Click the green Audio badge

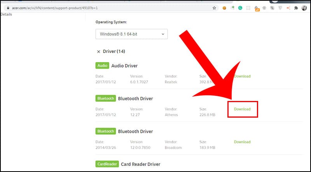tap(102, 66)
